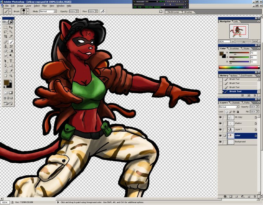The height and width of the screenshot is (205, 263).
Task: Open the foreground color picker in toolbox
Action: (7, 82)
